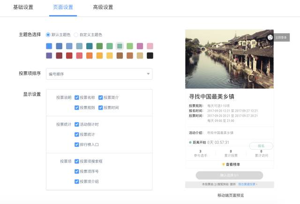The image size is (300, 204).
Task: Select the orange color swatch
Action: pyautogui.click(x=90, y=56)
